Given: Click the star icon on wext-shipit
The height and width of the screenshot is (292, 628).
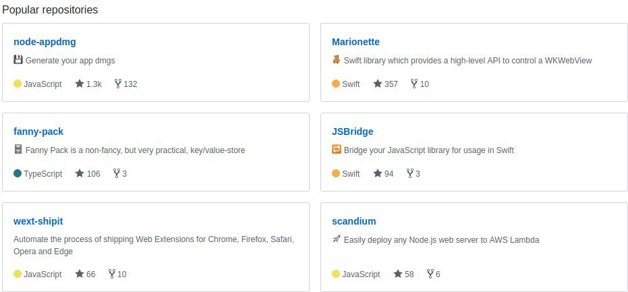Looking at the screenshot, I should coord(80,274).
